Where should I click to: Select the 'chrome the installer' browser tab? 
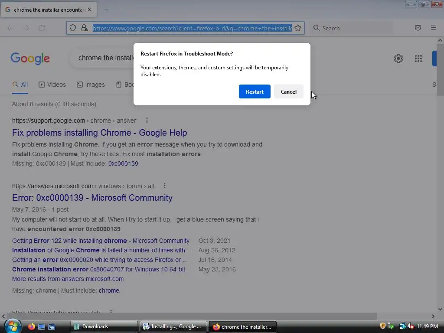pyautogui.click(x=49, y=10)
